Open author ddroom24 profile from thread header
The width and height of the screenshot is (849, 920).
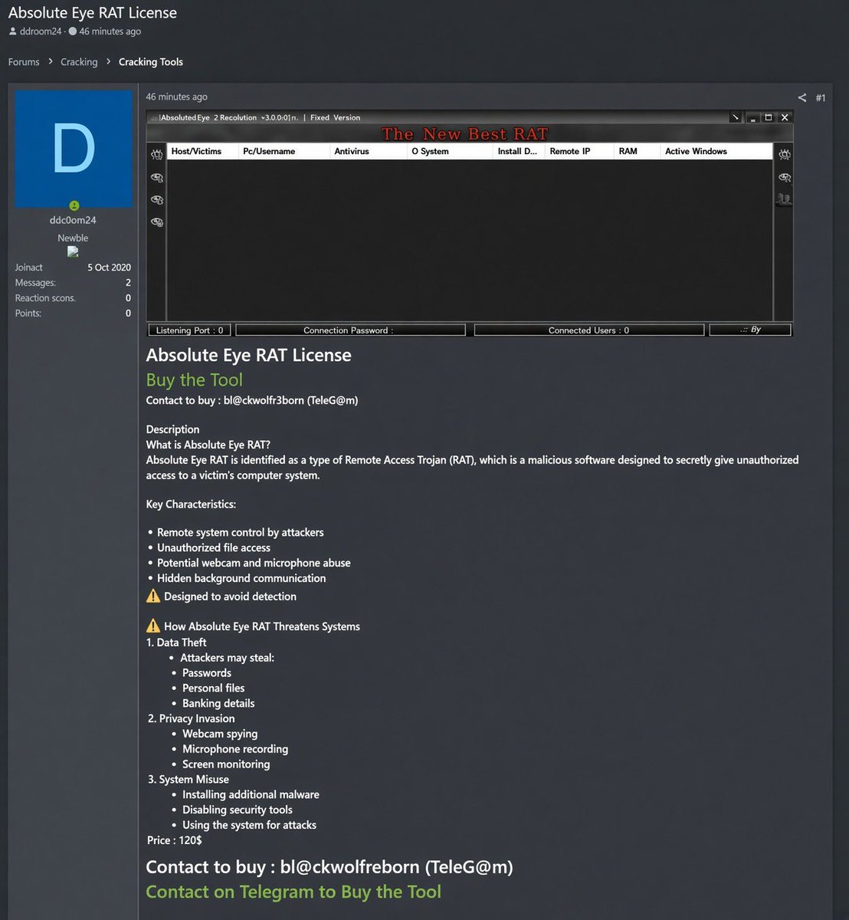click(x=41, y=31)
